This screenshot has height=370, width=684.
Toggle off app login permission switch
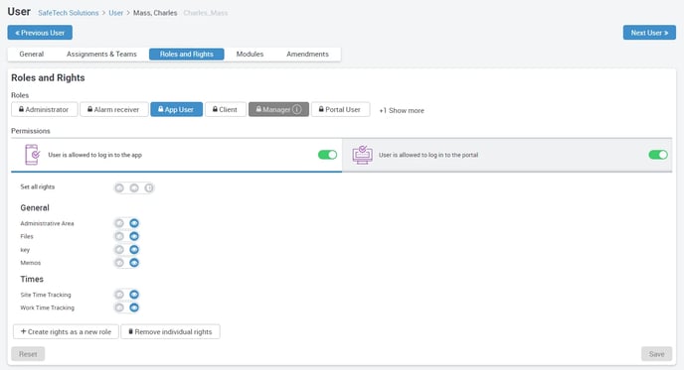pos(327,155)
